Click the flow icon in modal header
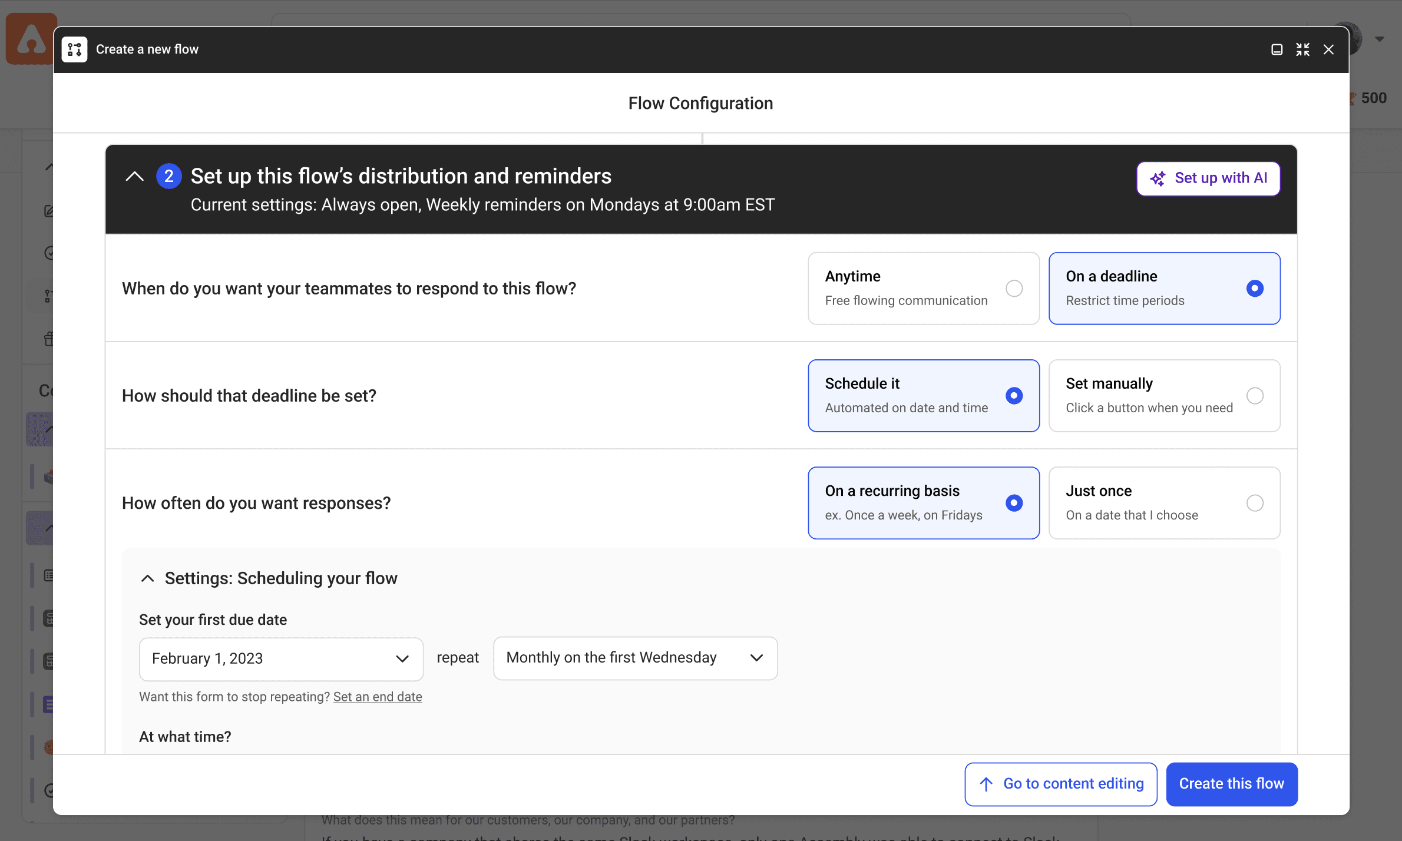The image size is (1402, 841). pos(74,49)
